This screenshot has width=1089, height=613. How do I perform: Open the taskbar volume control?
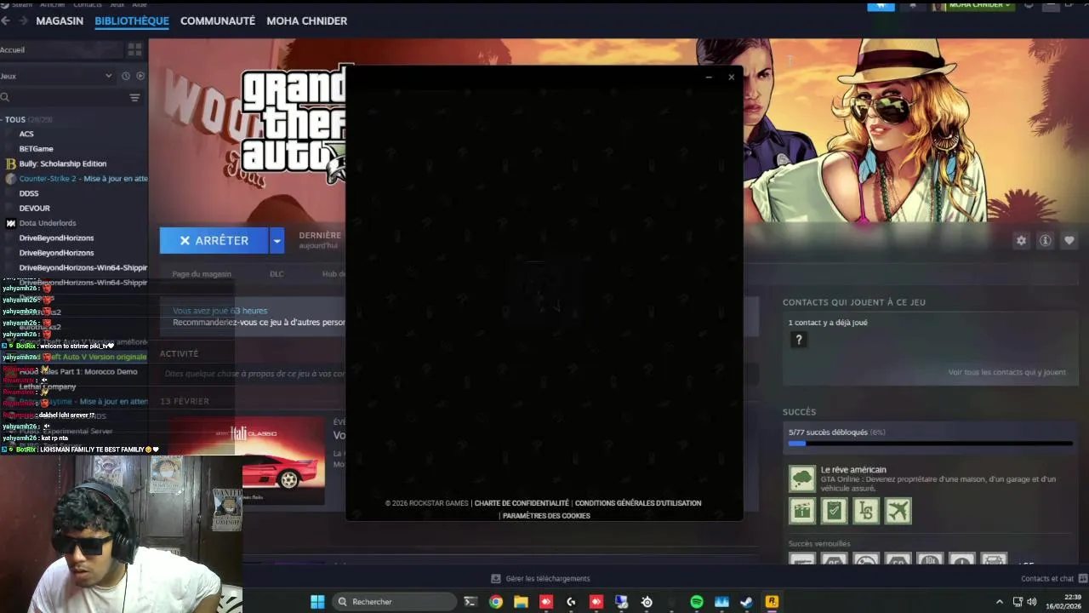[x=1032, y=602]
